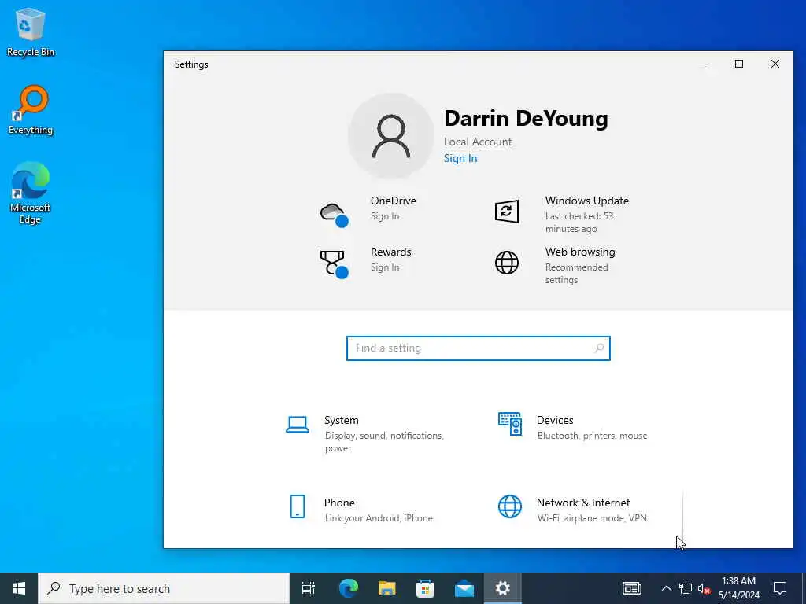Open System settings laptop icon

pyautogui.click(x=297, y=425)
